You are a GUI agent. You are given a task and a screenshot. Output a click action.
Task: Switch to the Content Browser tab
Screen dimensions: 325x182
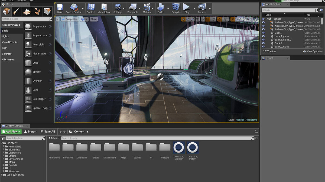point(15,126)
